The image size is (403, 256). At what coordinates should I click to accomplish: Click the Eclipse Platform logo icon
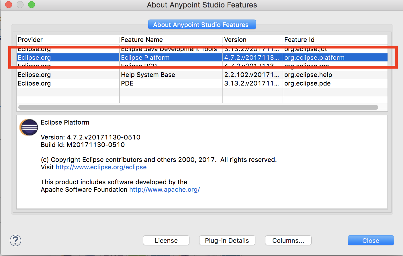[x=29, y=127]
